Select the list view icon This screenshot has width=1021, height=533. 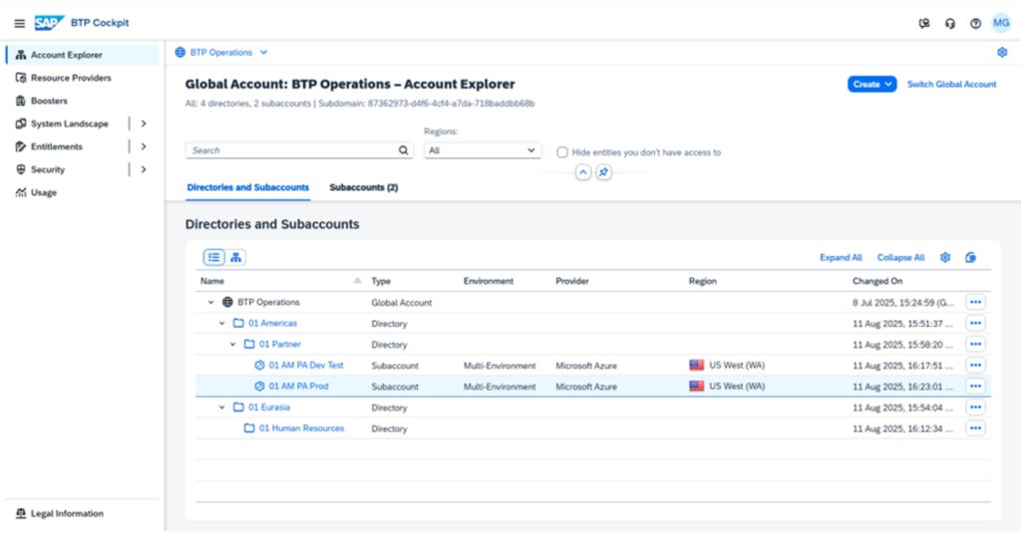[214, 257]
